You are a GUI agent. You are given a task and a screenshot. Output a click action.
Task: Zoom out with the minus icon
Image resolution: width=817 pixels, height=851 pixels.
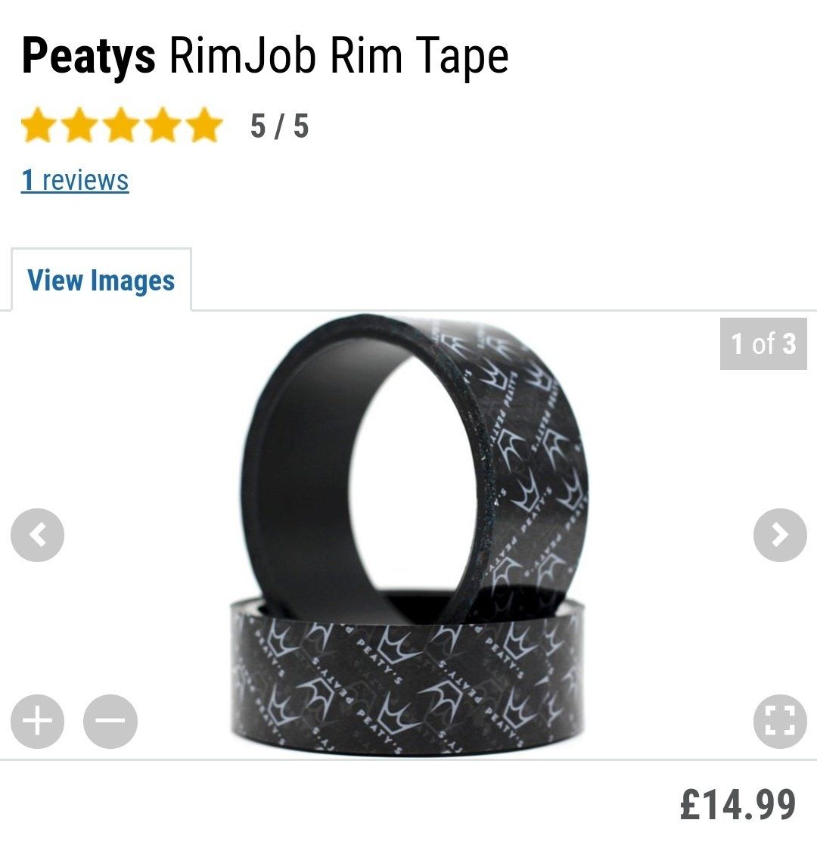coord(110,722)
